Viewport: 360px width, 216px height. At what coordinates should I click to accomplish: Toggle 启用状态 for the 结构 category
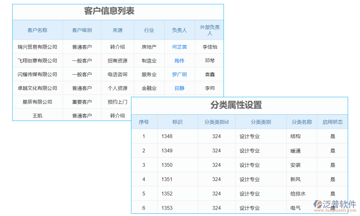click(x=333, y=136)
